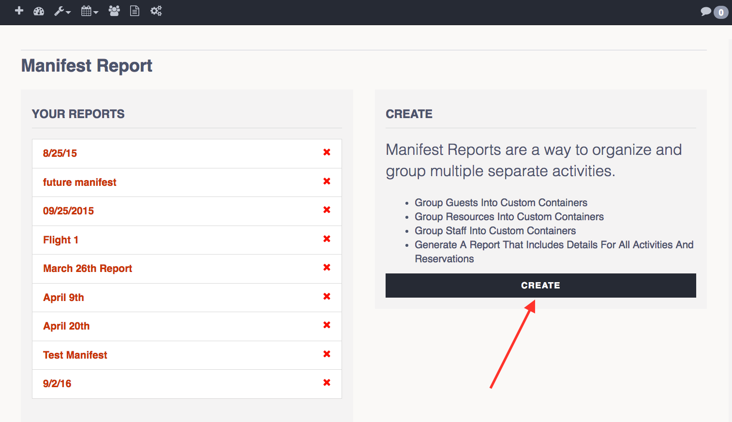Viewport: 732px width, 422px height.
Task: Open the April 9th report
Action: coord(63,297)
